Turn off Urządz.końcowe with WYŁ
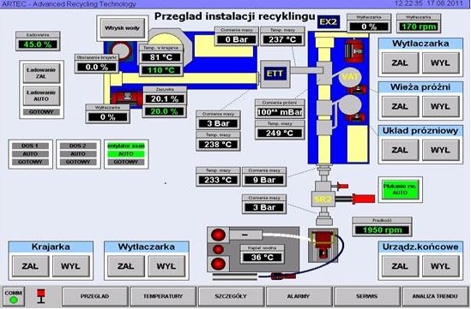 tap(440, 266)
